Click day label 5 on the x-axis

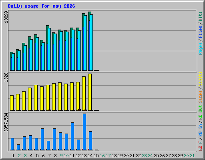[x=37, y=156]
